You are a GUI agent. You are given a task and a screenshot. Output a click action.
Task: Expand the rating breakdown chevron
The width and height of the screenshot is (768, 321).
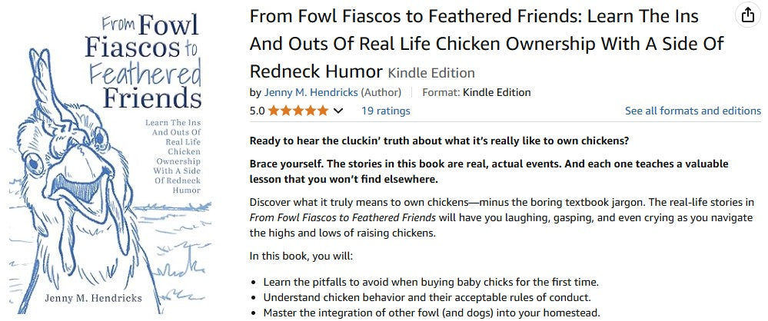pos(337,111)
